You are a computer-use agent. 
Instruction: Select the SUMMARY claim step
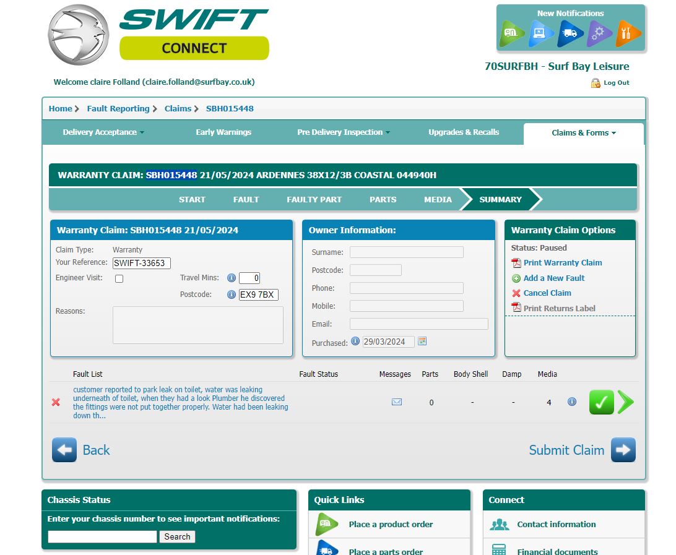pos(500,199)
